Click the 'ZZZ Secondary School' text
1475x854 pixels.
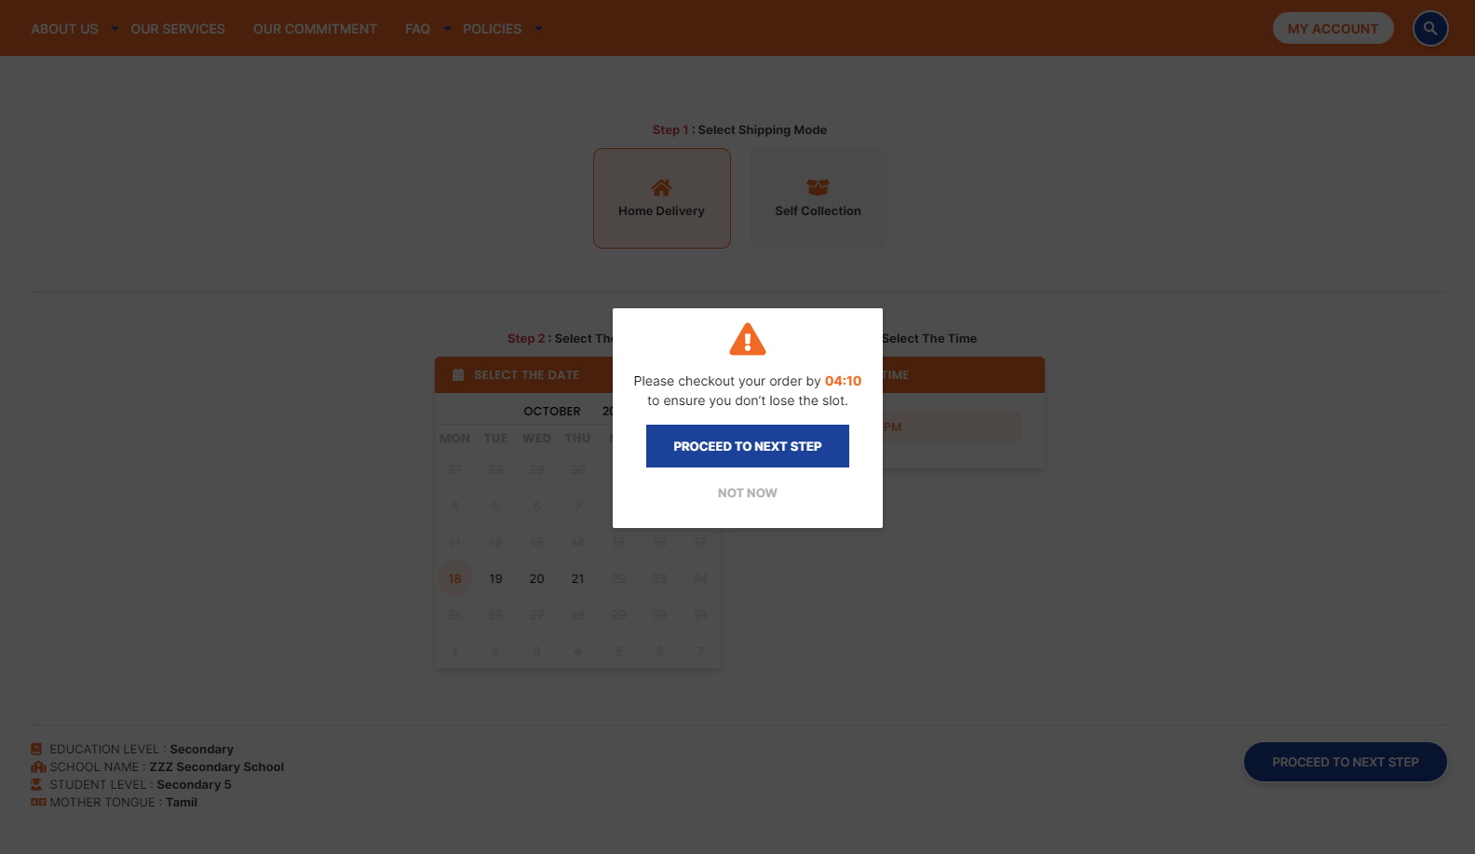217,766
